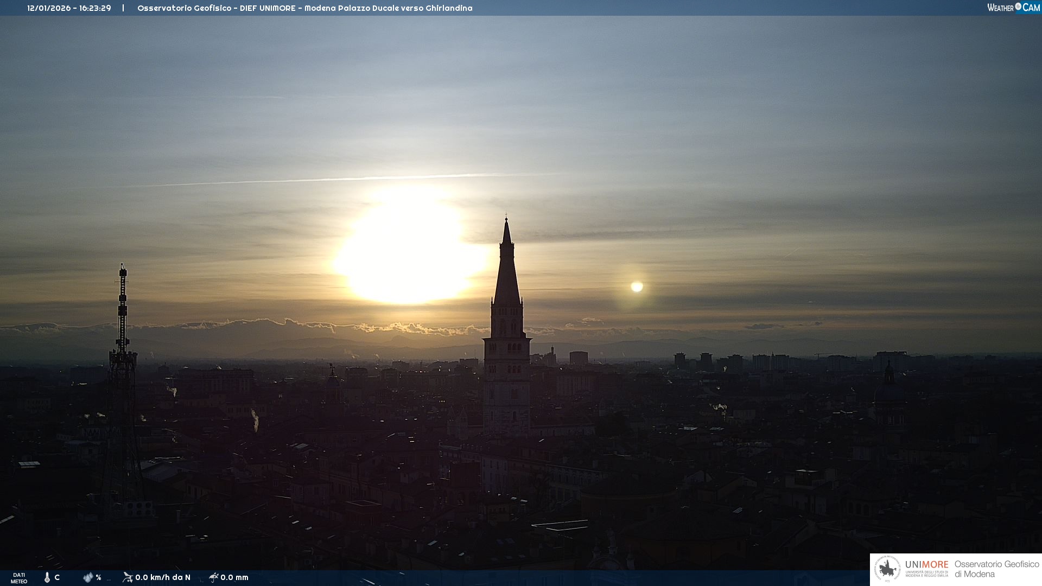Screen dimensions: 1042x586
Task: Click the humidity water drops icon
Action: point(87,577)
